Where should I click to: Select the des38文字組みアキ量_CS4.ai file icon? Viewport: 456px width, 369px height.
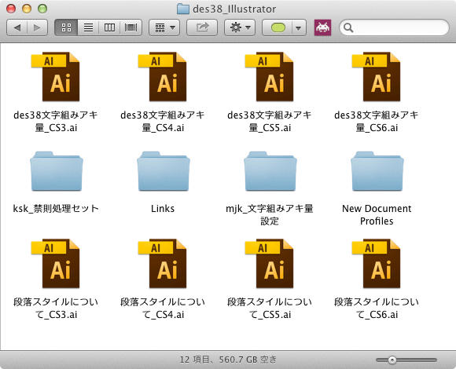tap(163, 77)
